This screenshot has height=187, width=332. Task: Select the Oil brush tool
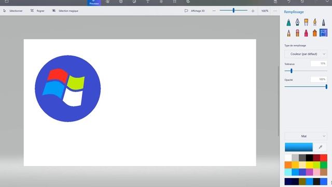(306, 22)
